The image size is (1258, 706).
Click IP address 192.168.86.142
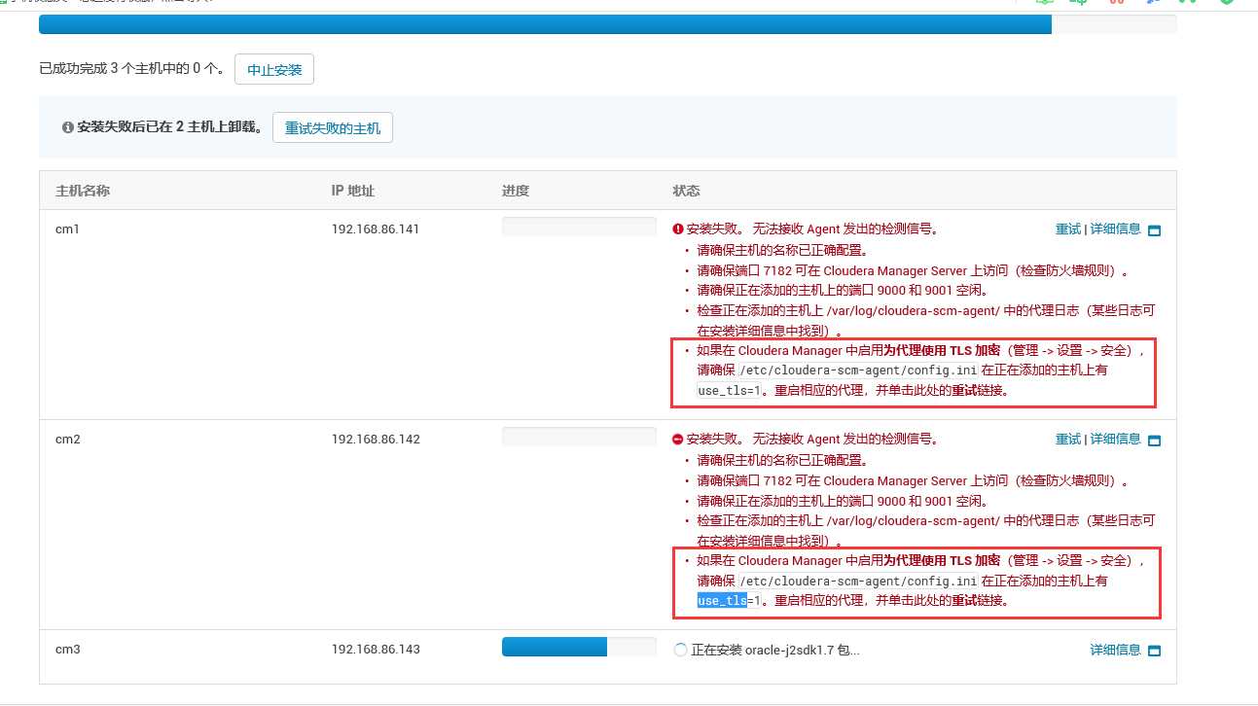[376, 440]
